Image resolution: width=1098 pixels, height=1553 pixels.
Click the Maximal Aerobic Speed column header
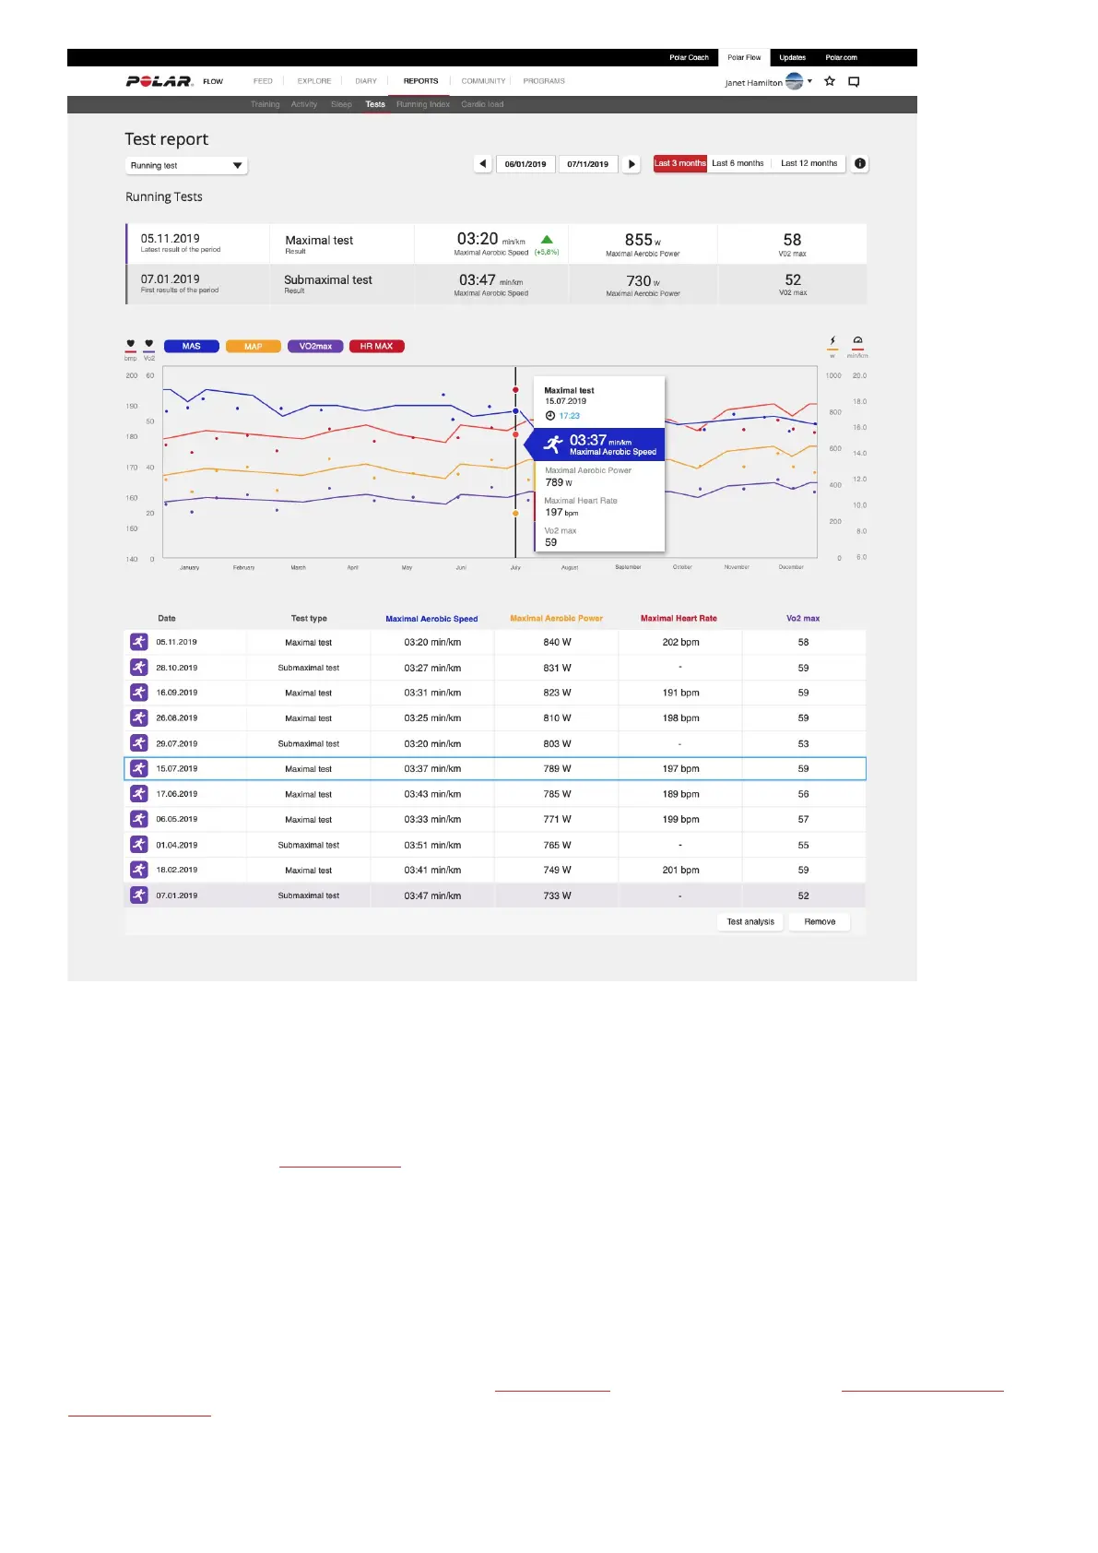pyautogui.click(x=431, y=619)
